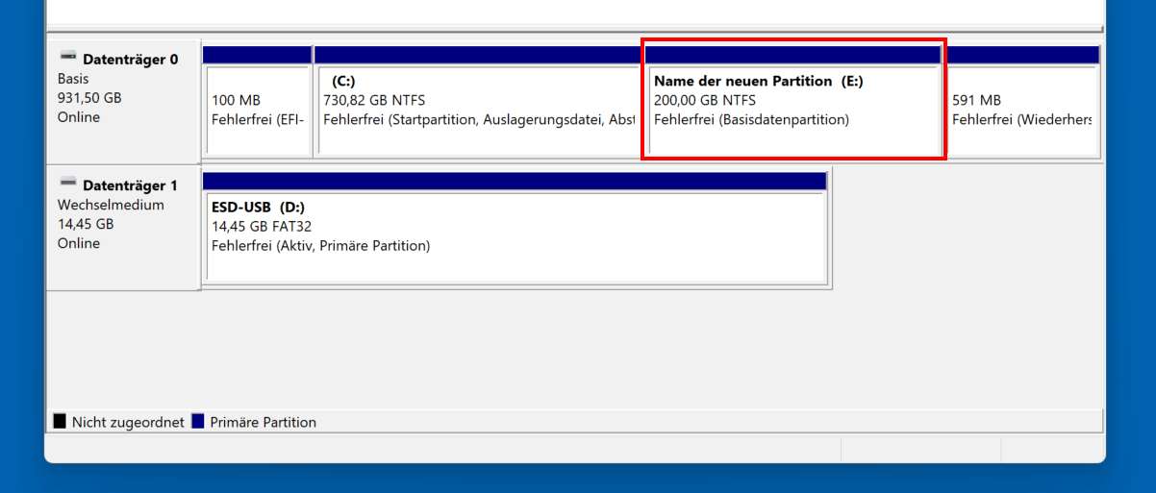Click the 'Basis' type under Datenträger 0
Image resolution: width=1156 pixels, height=493 pixels.
(73, 79)
